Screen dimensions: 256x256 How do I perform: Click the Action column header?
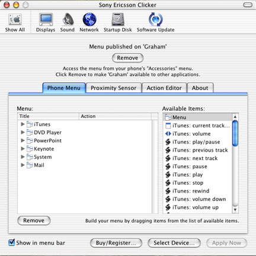[x=116, y=116]
